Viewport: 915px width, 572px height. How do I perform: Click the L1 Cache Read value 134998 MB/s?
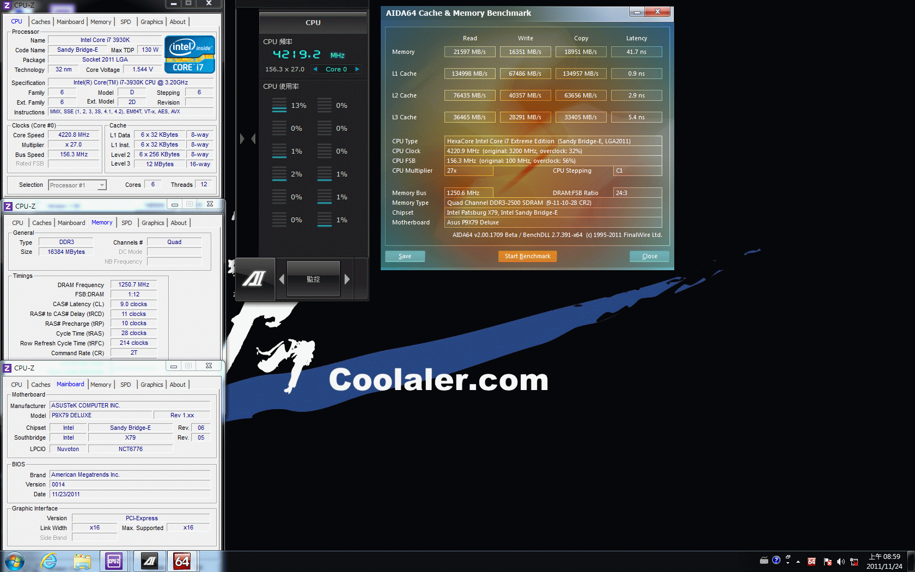(x=469, y=74)
